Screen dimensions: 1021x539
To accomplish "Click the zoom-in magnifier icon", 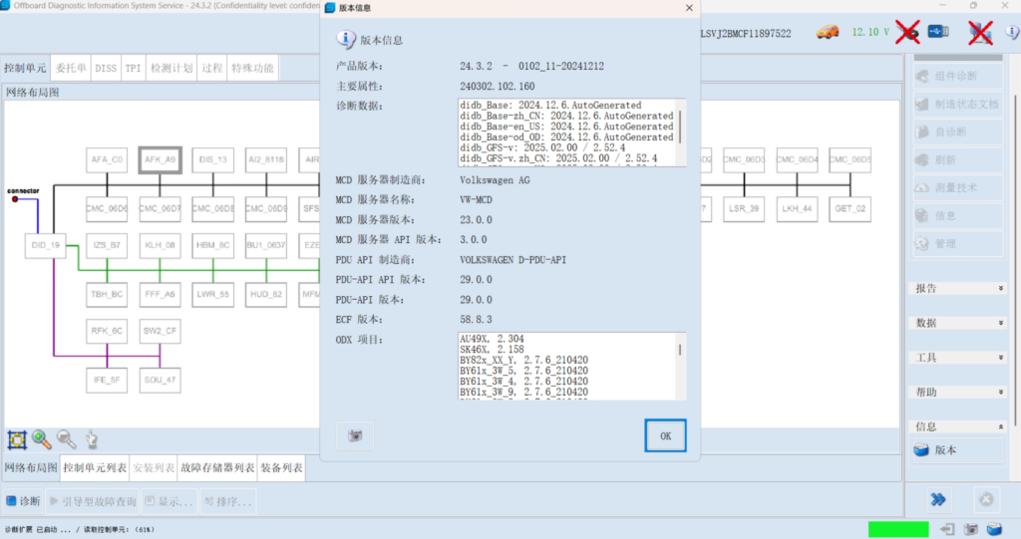I will (x=42, y=439).
